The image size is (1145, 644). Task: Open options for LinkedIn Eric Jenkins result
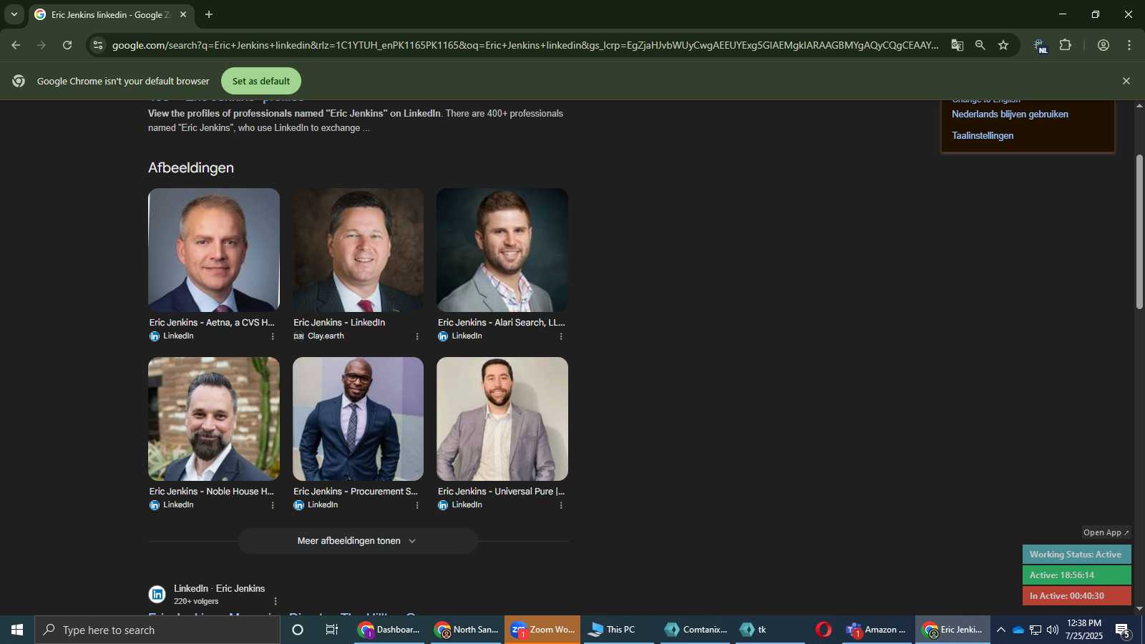[x=276, y=601]
